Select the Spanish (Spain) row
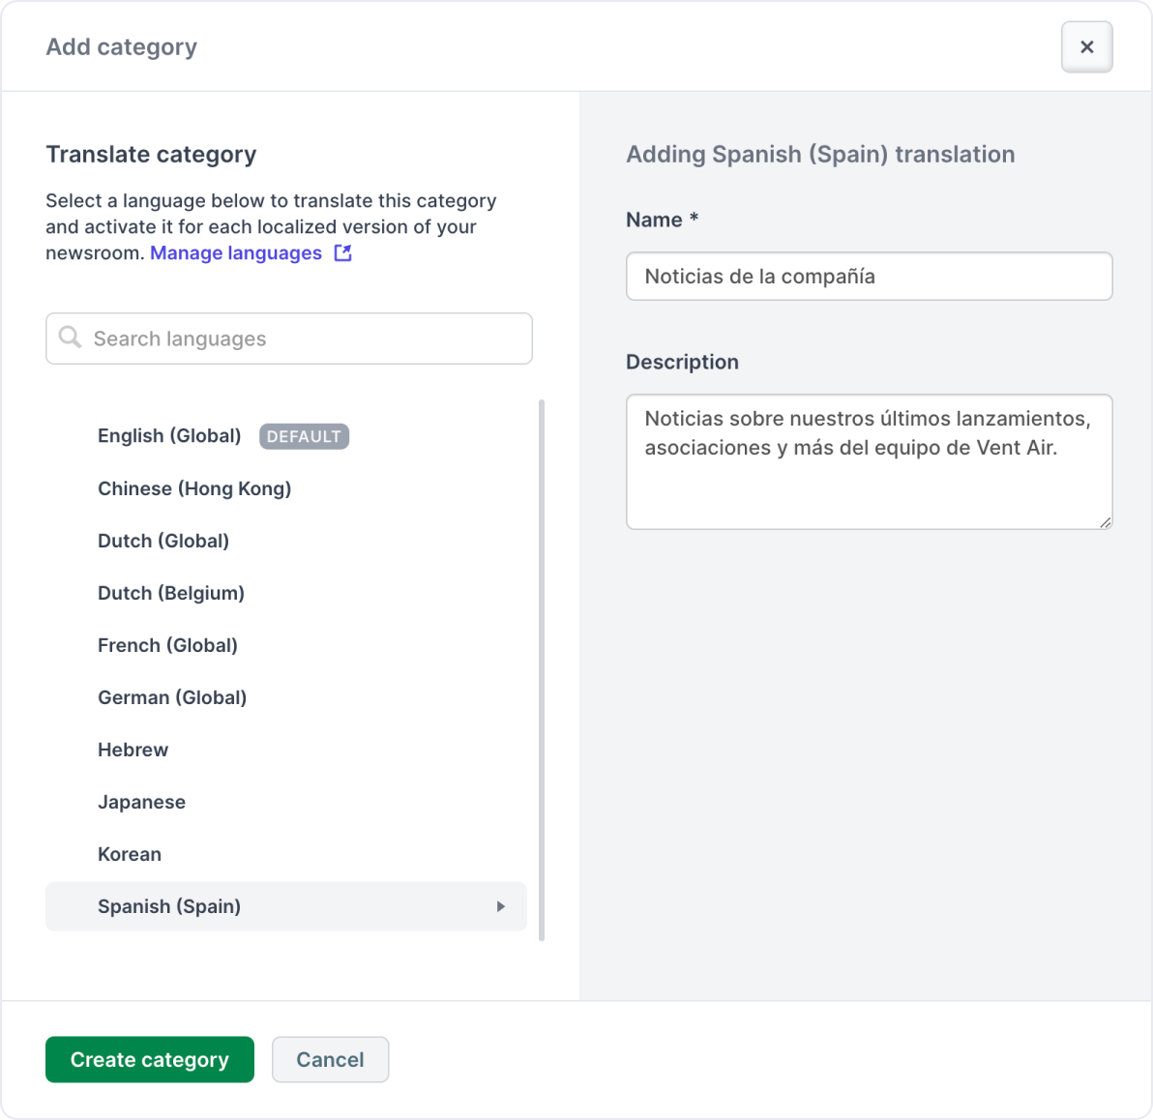 [x=286, y=907]
